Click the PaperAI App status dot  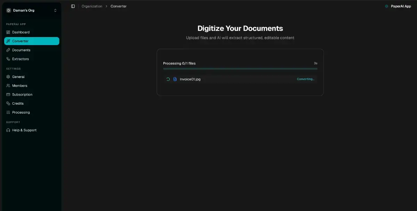pos(386,6)
